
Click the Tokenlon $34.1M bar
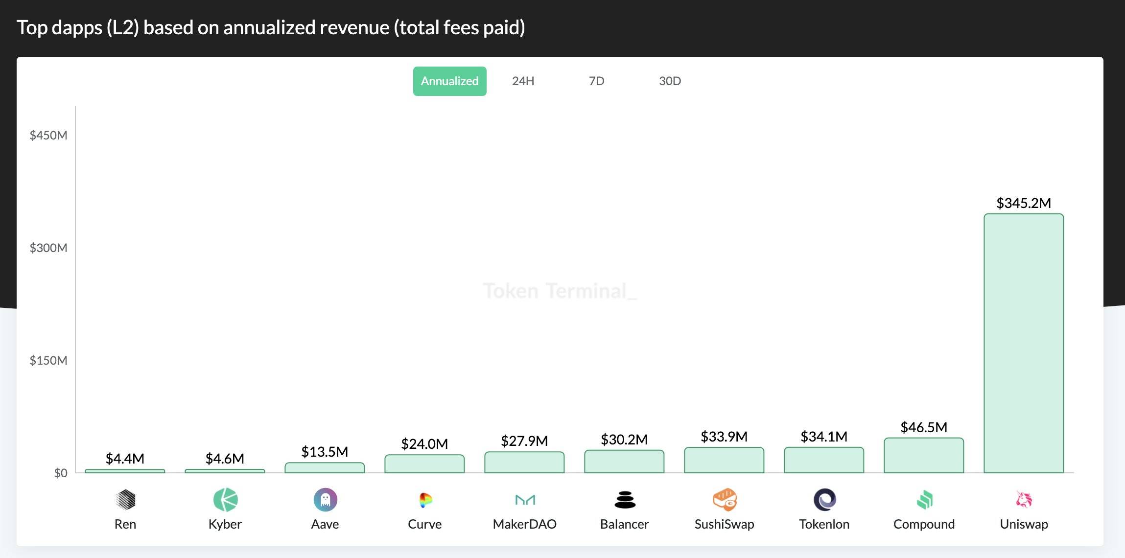824,460
